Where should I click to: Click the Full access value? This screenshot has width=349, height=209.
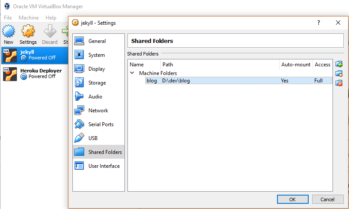(318, 81)
